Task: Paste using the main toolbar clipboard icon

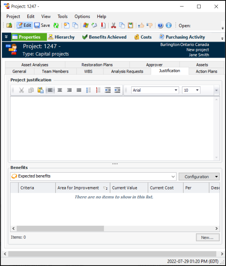Action: (x=131, y=25)
